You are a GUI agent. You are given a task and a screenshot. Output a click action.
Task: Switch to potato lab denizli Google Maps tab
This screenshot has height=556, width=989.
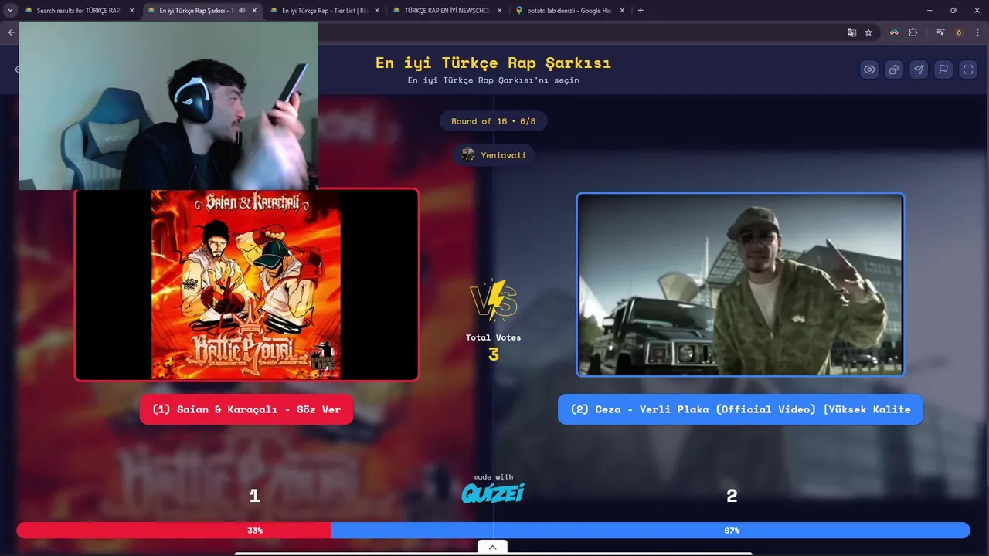(x=570, y=11)
